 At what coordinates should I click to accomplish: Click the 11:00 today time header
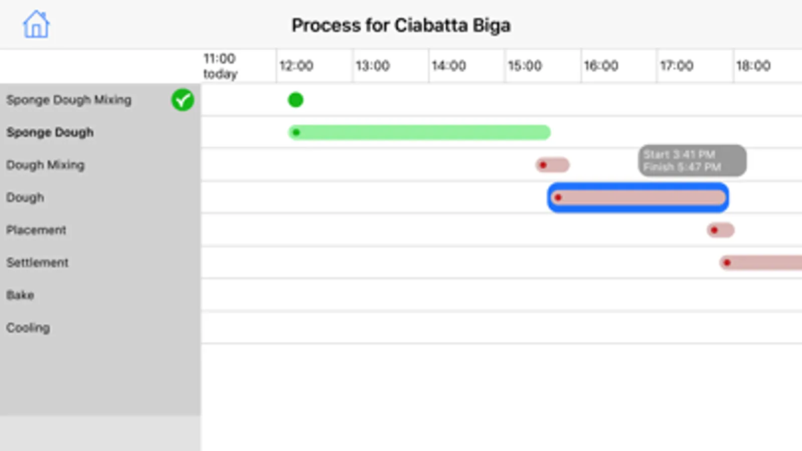point(220,66)
